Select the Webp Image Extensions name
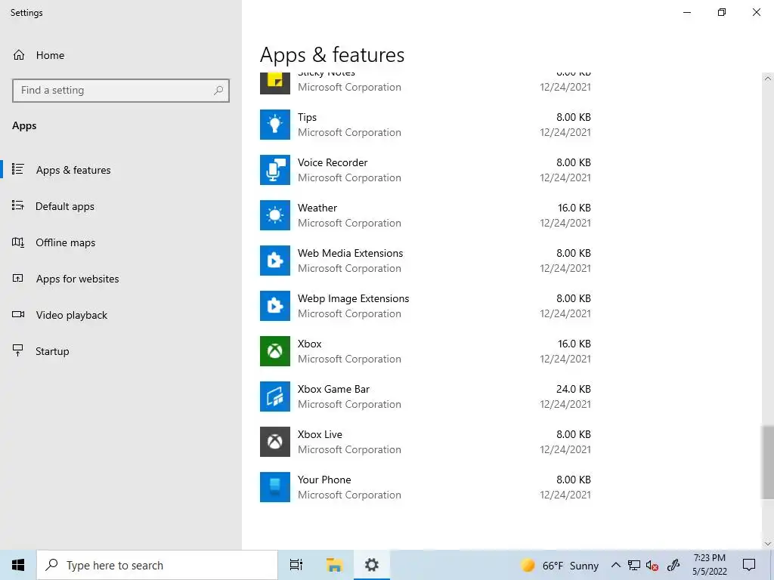774x580 pixels. (x=354, y=299)
